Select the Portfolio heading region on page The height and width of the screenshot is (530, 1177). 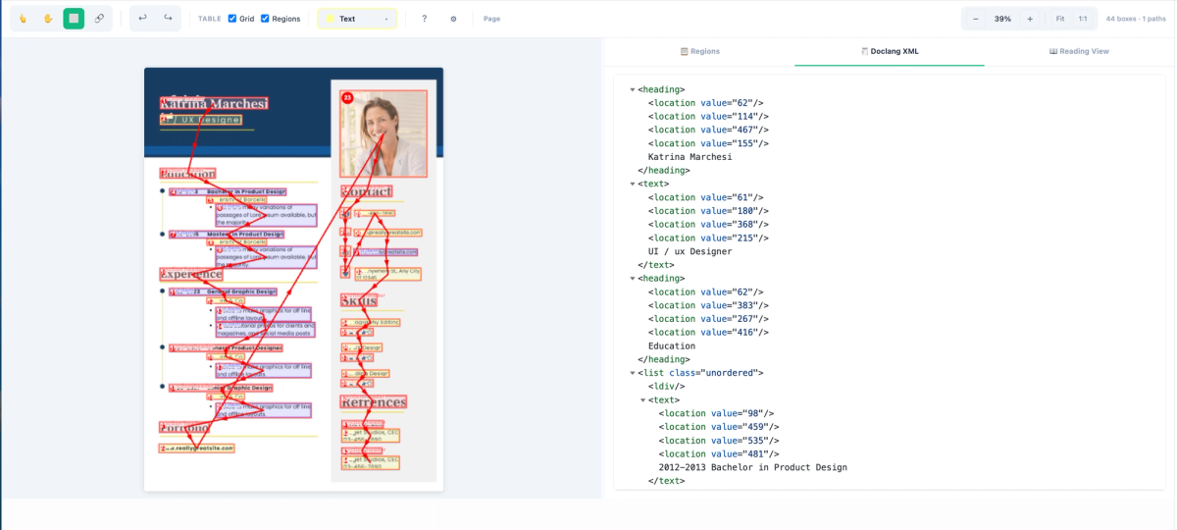coord(184,428)
